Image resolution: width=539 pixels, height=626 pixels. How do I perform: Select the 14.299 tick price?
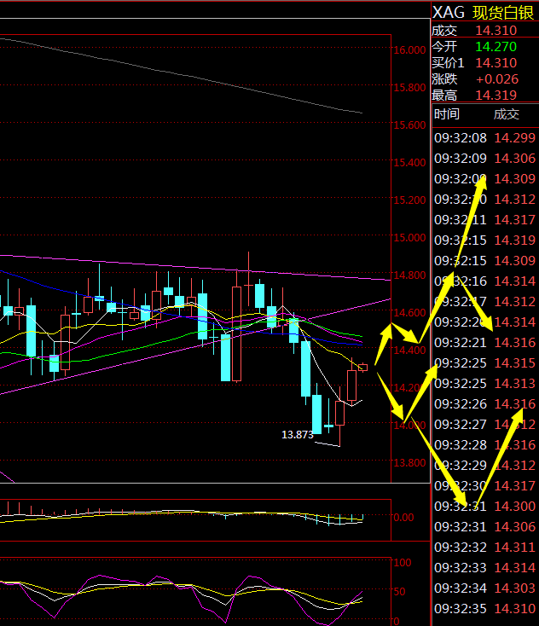(514, 138)
